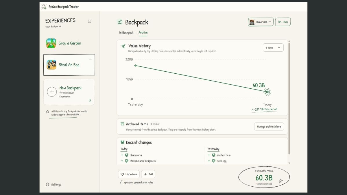Click the Mosasaurus entry text
The height and width of the screenshot is (195, 347).
point(136,155)
